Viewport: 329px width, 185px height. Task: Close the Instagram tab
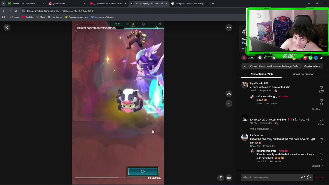(x=84, y=4)
